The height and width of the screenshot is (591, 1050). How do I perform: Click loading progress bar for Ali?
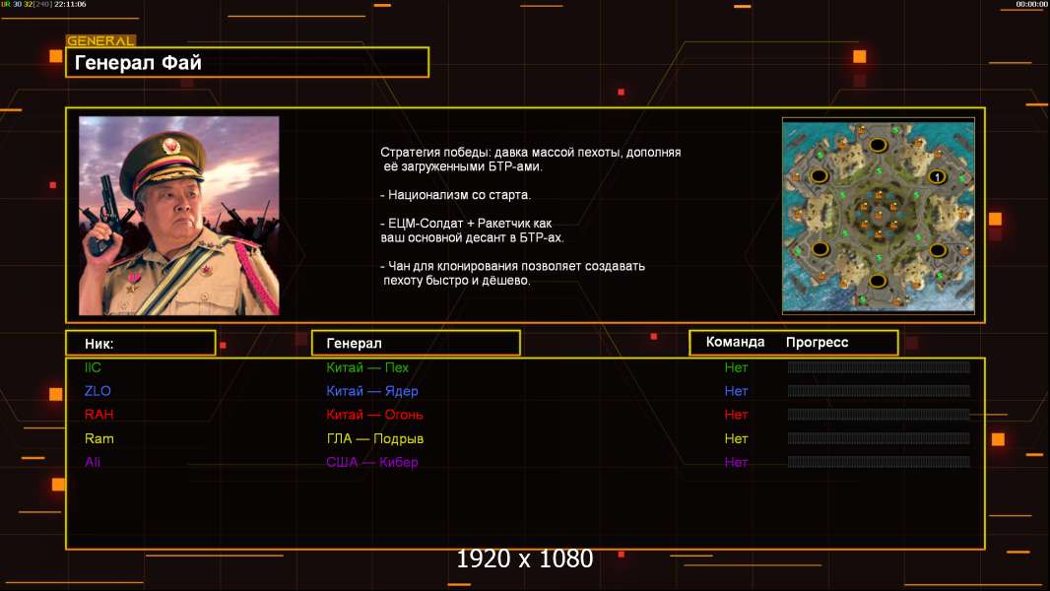tap(879, 462)
